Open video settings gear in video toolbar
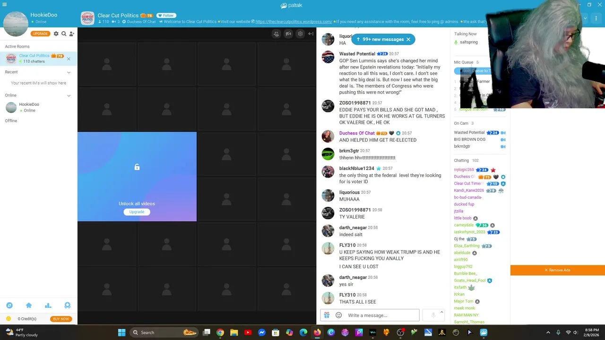The height and width of the screenshot is (340, 605). pyautogui.click(x=300, y=34)
